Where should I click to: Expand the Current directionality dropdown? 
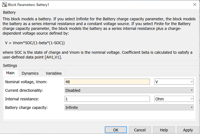[129, 90]
